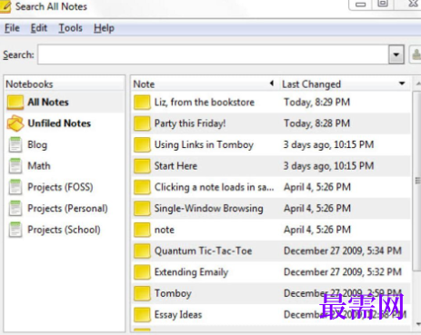The height and width of the screenshot is (335, 421).
Task: Select the Blog notebook label
Action: click(37, 144)
